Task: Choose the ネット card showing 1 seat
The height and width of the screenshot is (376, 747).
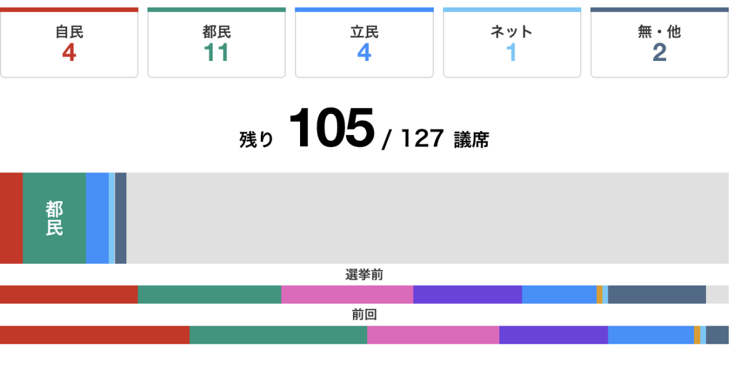Action: click(x=512, y=44)
